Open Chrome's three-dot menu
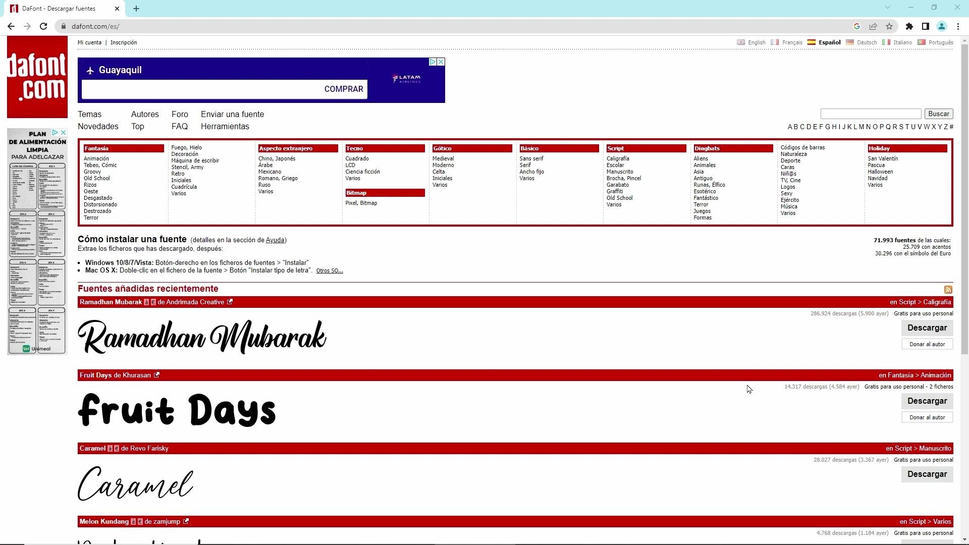The width and height of the screenshot is (969, 545). point(958,26)
